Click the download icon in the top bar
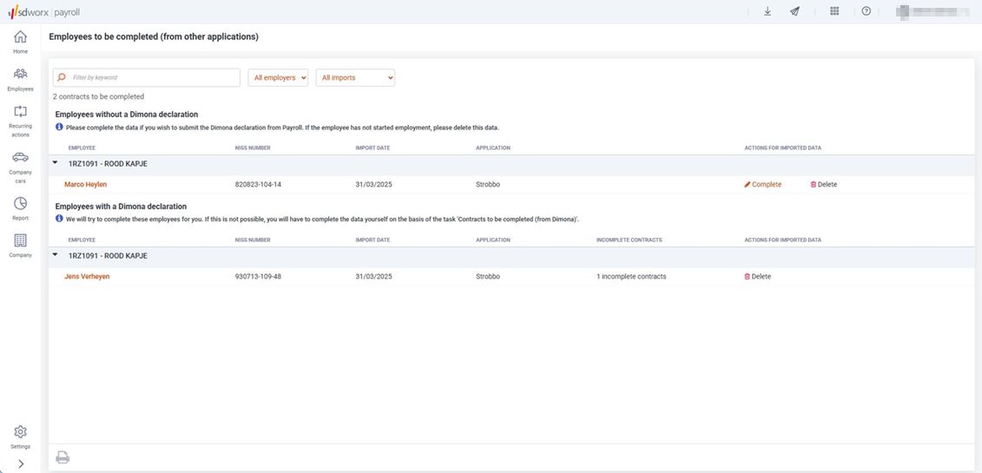 tap(768, 11)
